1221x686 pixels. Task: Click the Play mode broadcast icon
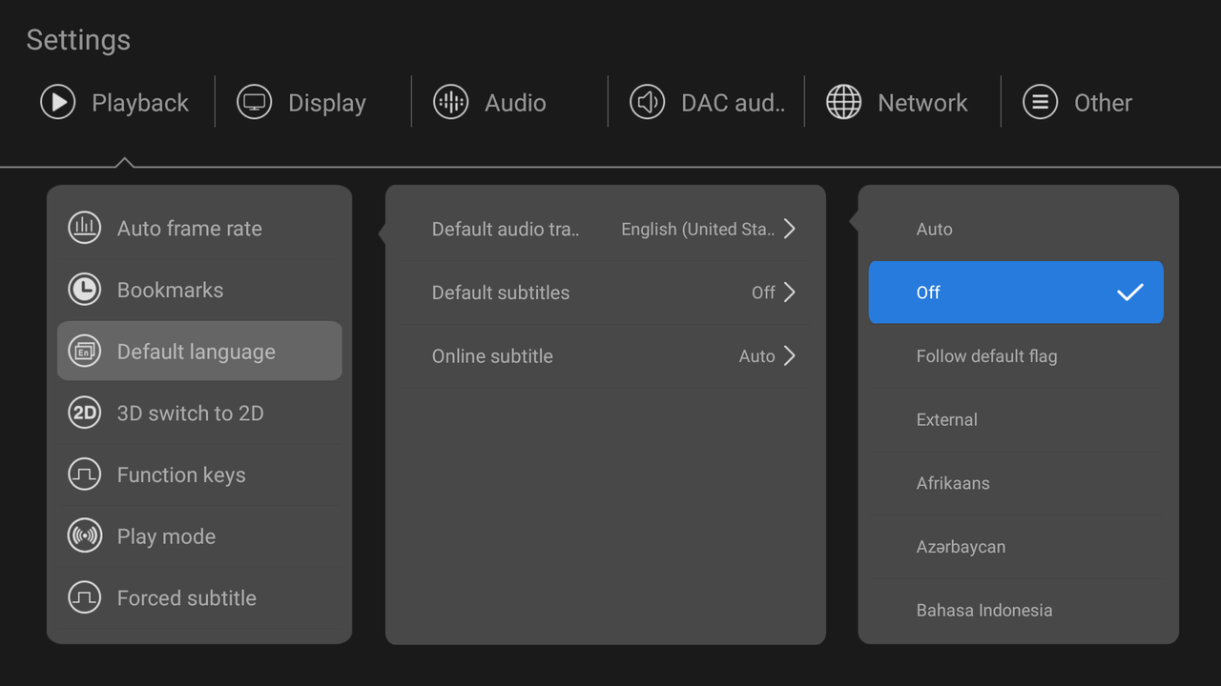pos(85,536)
